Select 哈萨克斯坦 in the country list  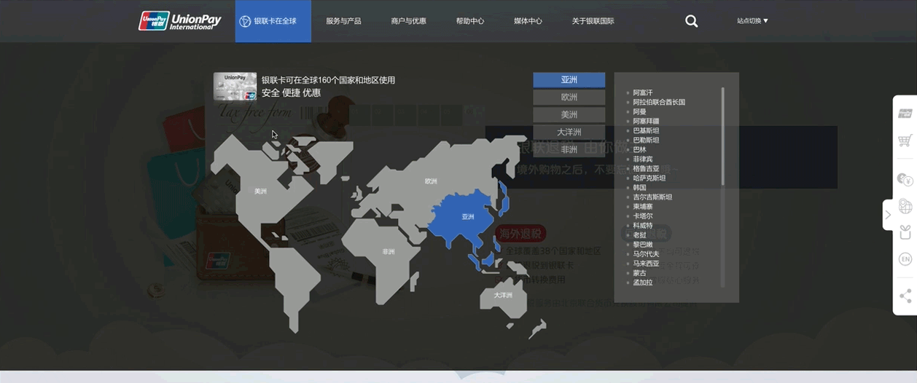649,178
